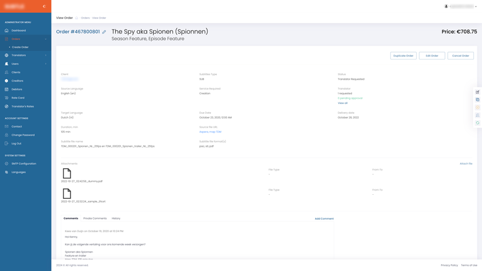482x271 pixels.
Task: Open the 2022-10-27_02:42:50_dummy.pdf file icon
Action: [67, 173]
